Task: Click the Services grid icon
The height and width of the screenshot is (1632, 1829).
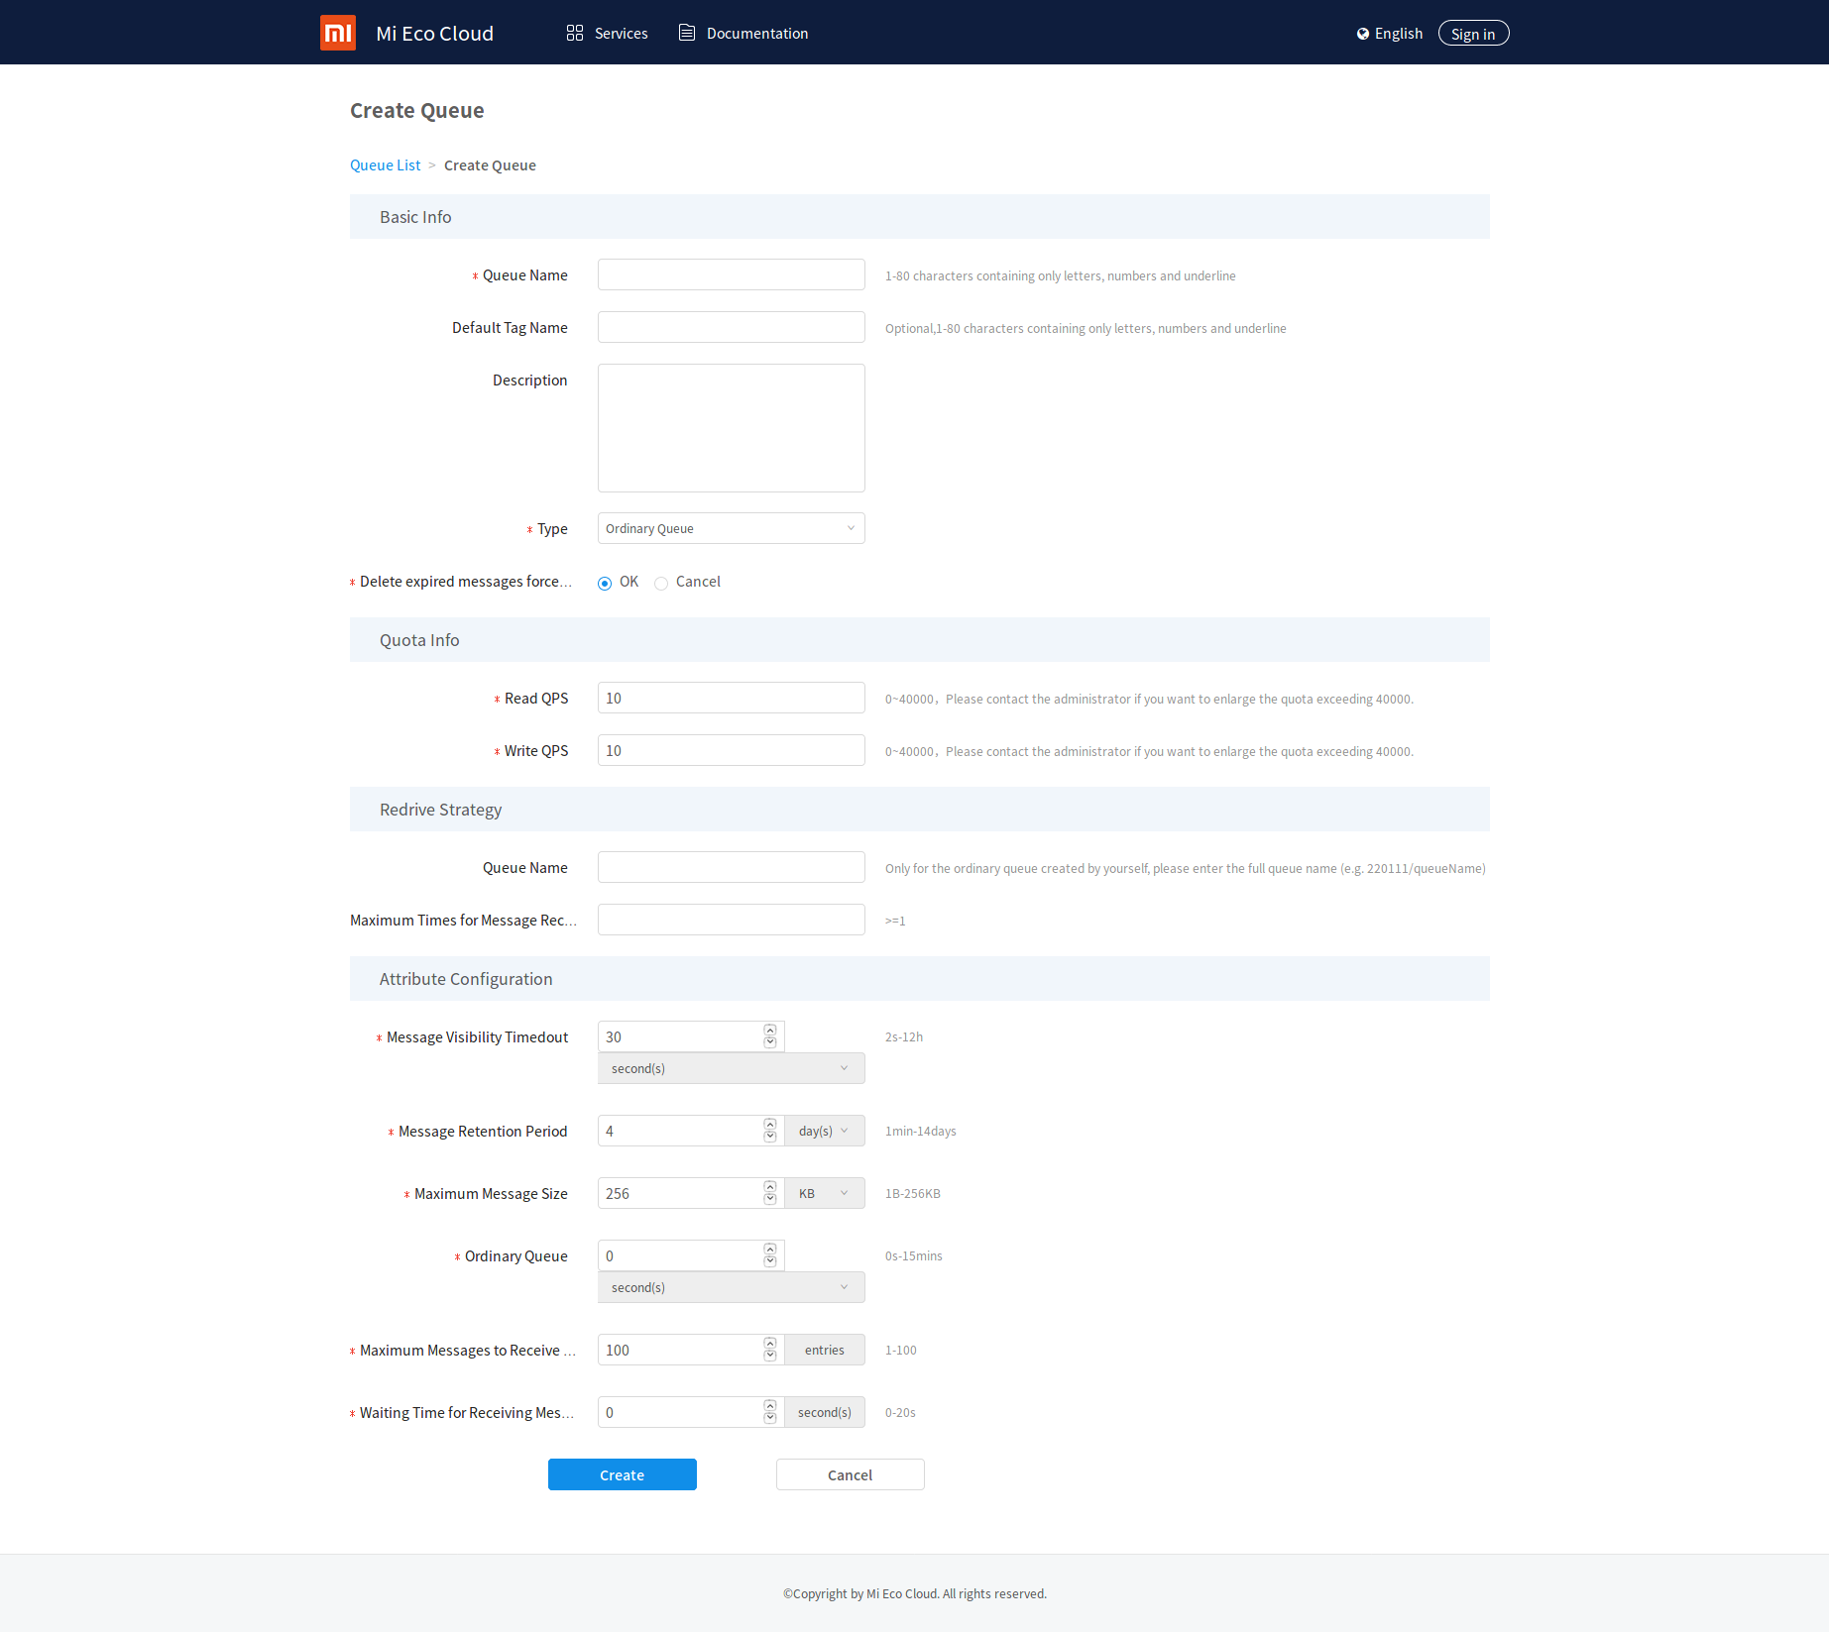Action: click(x=575, y=33)
